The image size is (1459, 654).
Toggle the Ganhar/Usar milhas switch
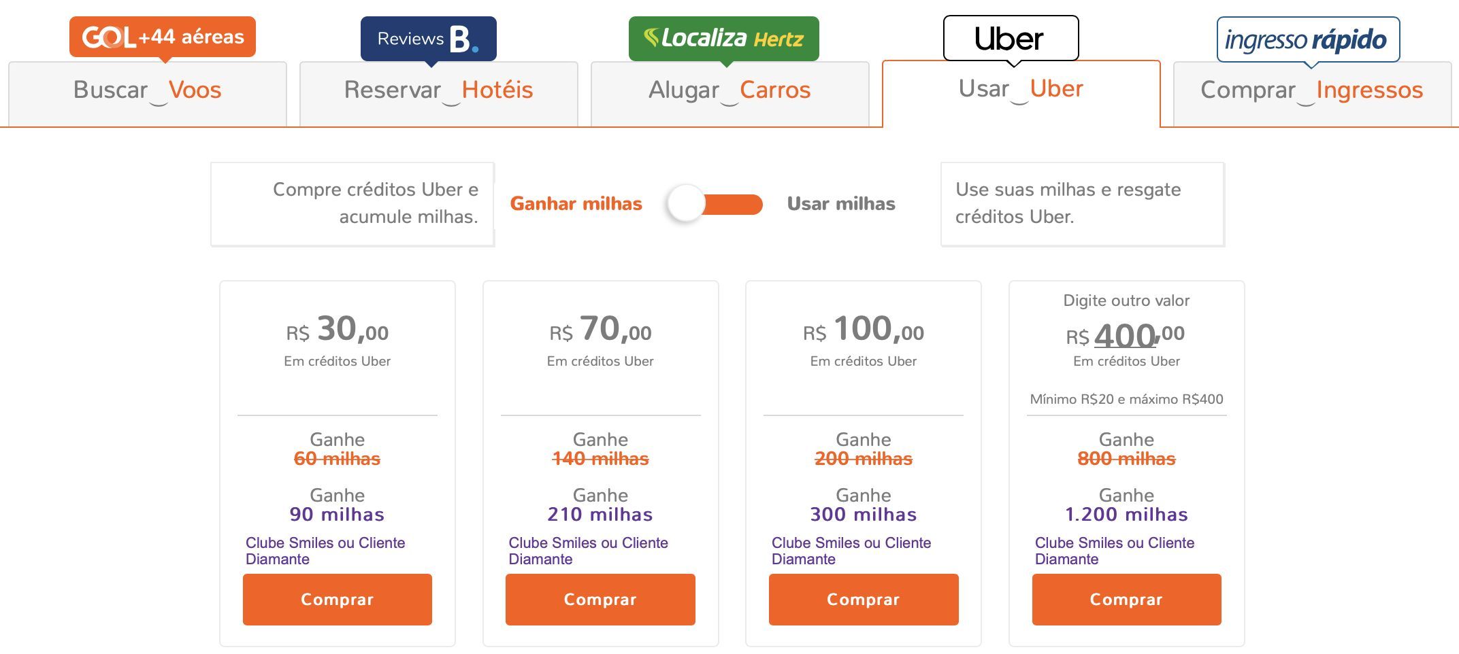715,204
